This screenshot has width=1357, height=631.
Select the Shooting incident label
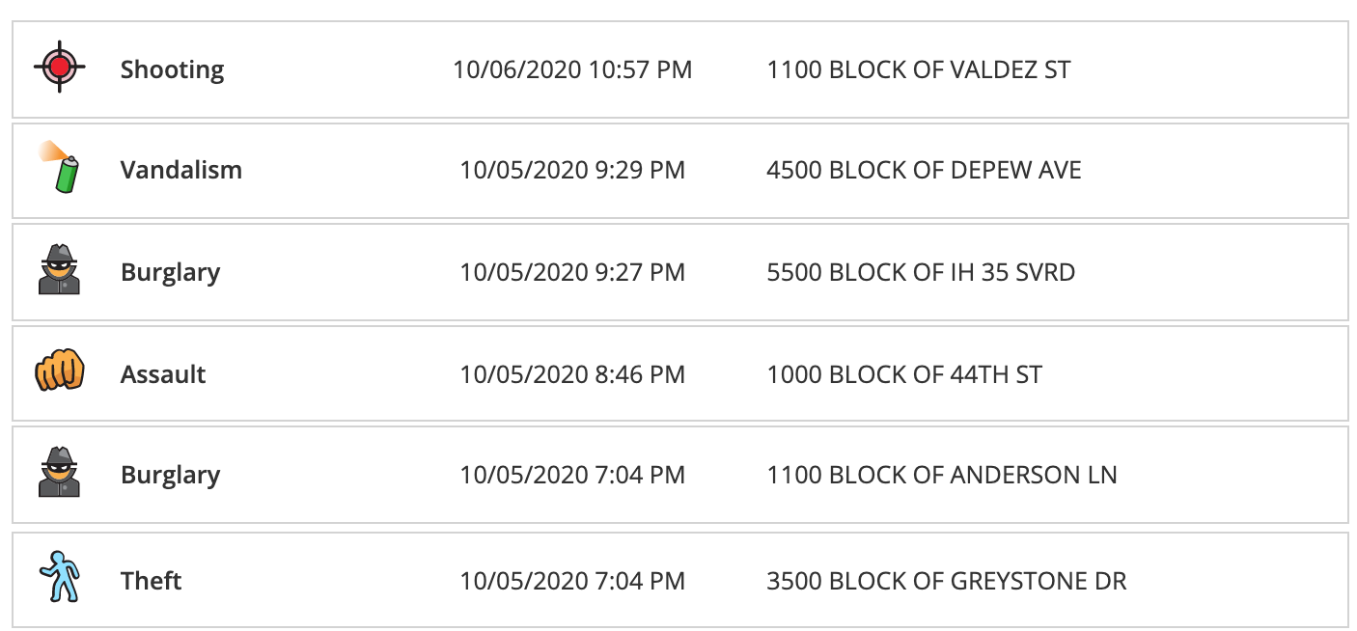pos(172,70)
